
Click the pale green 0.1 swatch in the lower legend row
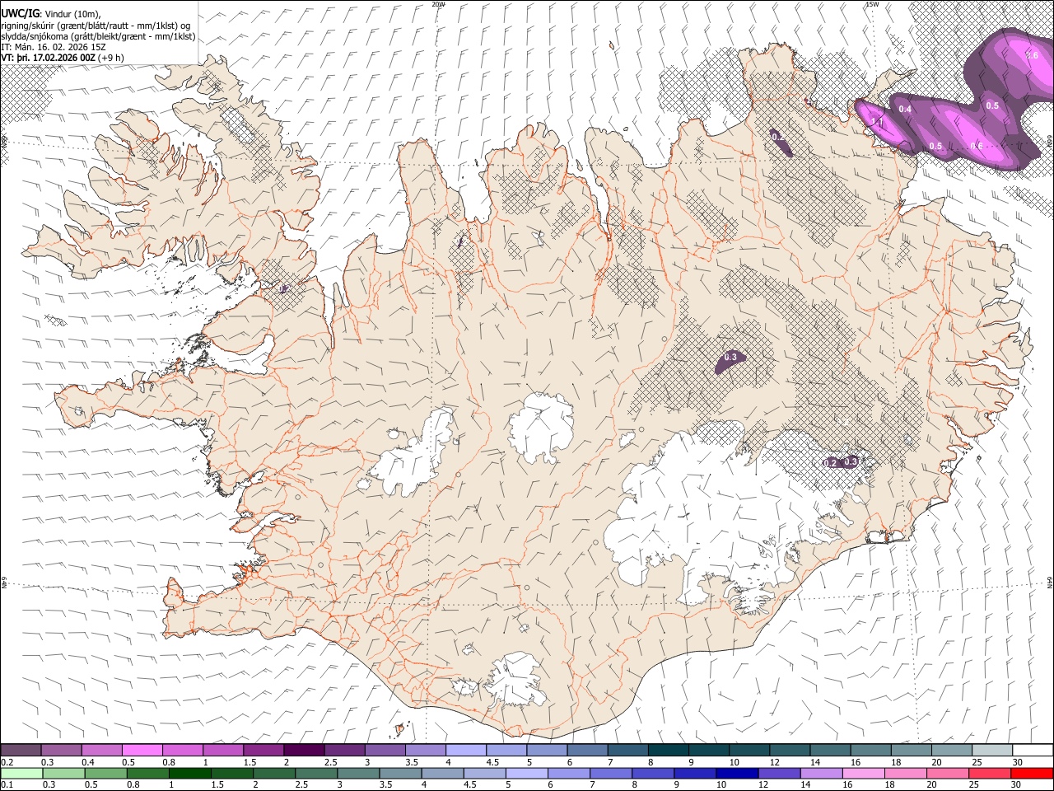(21, 773)
